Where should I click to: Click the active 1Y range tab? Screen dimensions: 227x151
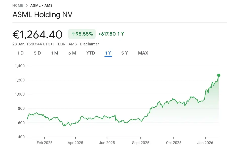pyautogui.click(x=108, y=53)
